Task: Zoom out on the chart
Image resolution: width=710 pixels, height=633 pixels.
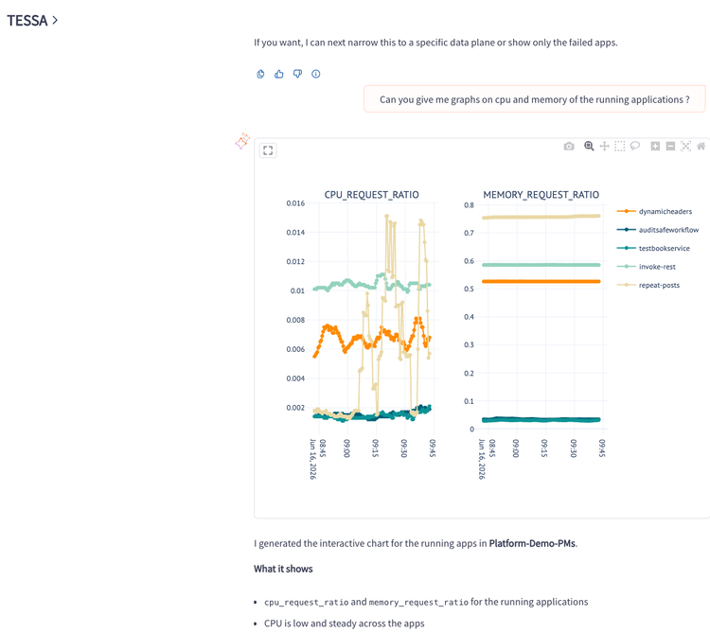Action: click(x=670, y=146)
